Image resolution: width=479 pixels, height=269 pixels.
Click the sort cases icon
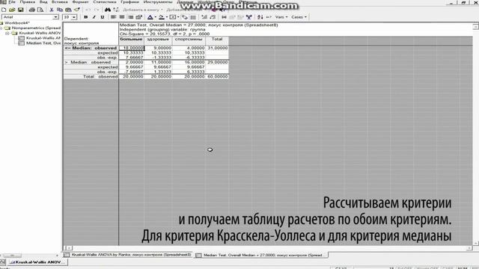point(260,17)
